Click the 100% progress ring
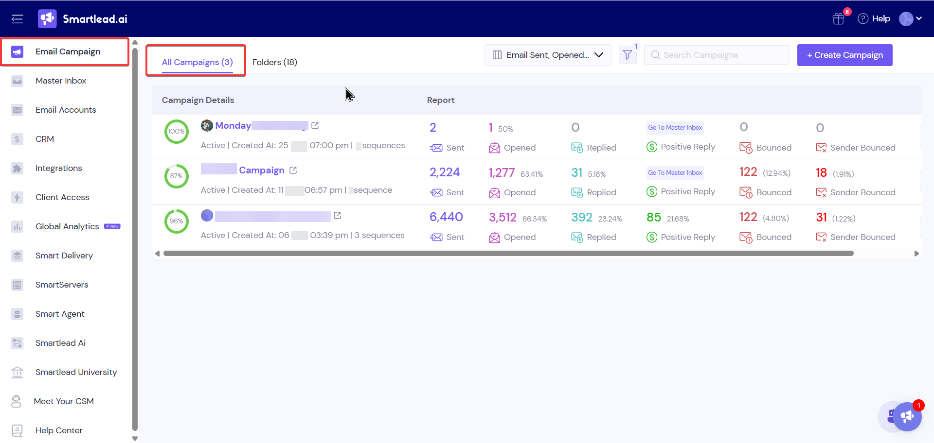The height and width of the screenshot is (443, 934). (x=176, y=131)
